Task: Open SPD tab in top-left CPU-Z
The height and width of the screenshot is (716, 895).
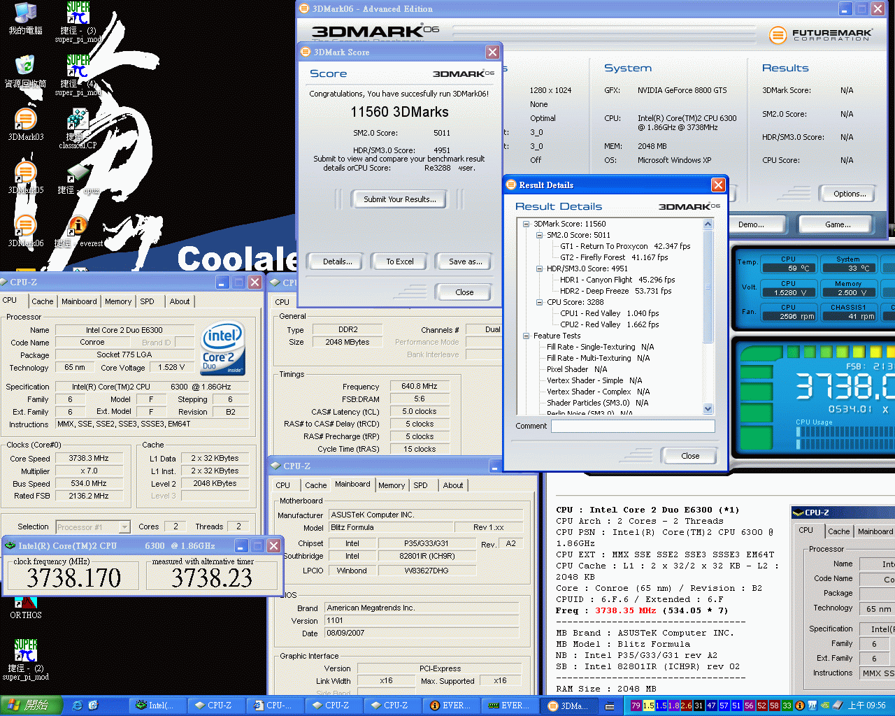Action: point(147,301)
